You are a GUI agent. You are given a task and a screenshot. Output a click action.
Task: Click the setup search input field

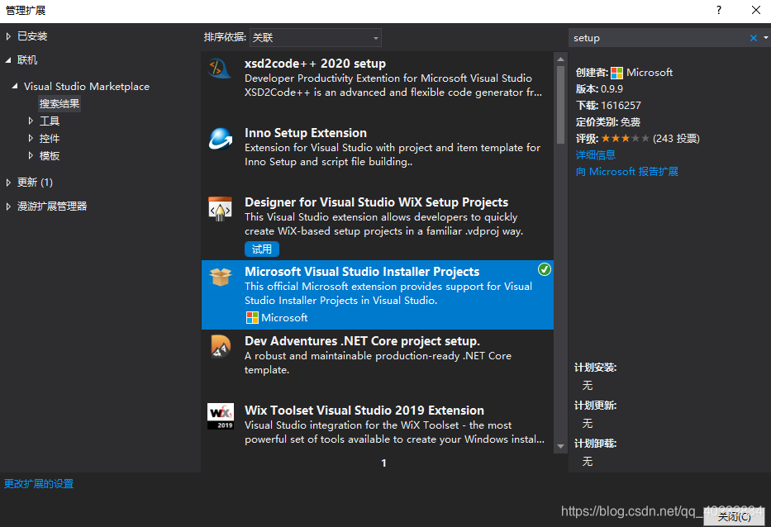pyautogui.click(x=659, y=38)
